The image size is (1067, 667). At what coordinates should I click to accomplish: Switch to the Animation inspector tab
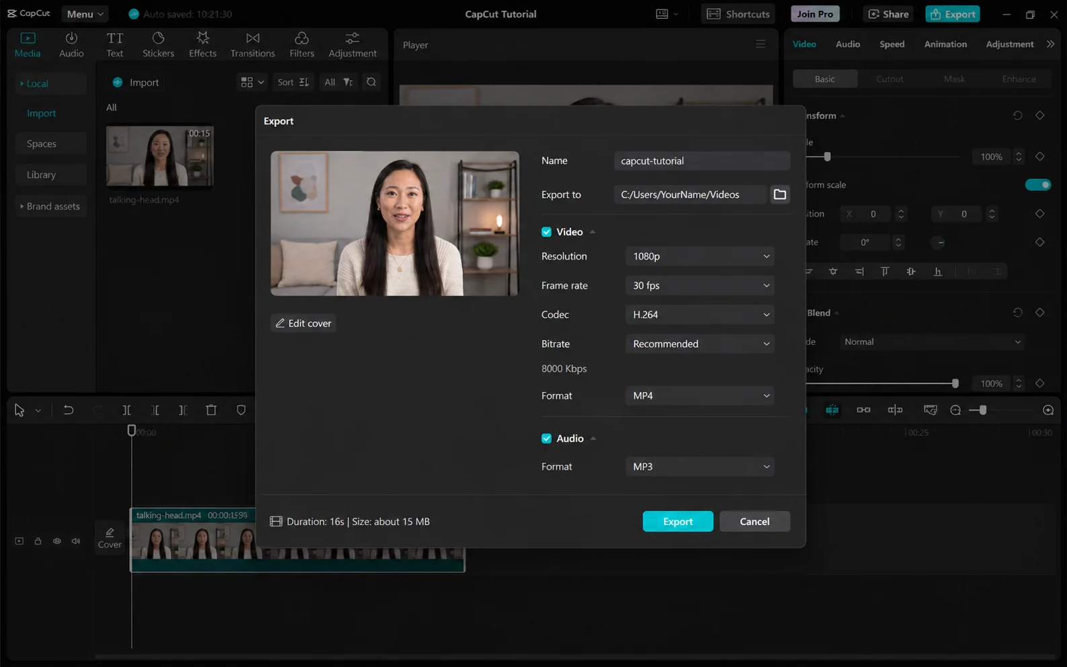pos(945,44)
